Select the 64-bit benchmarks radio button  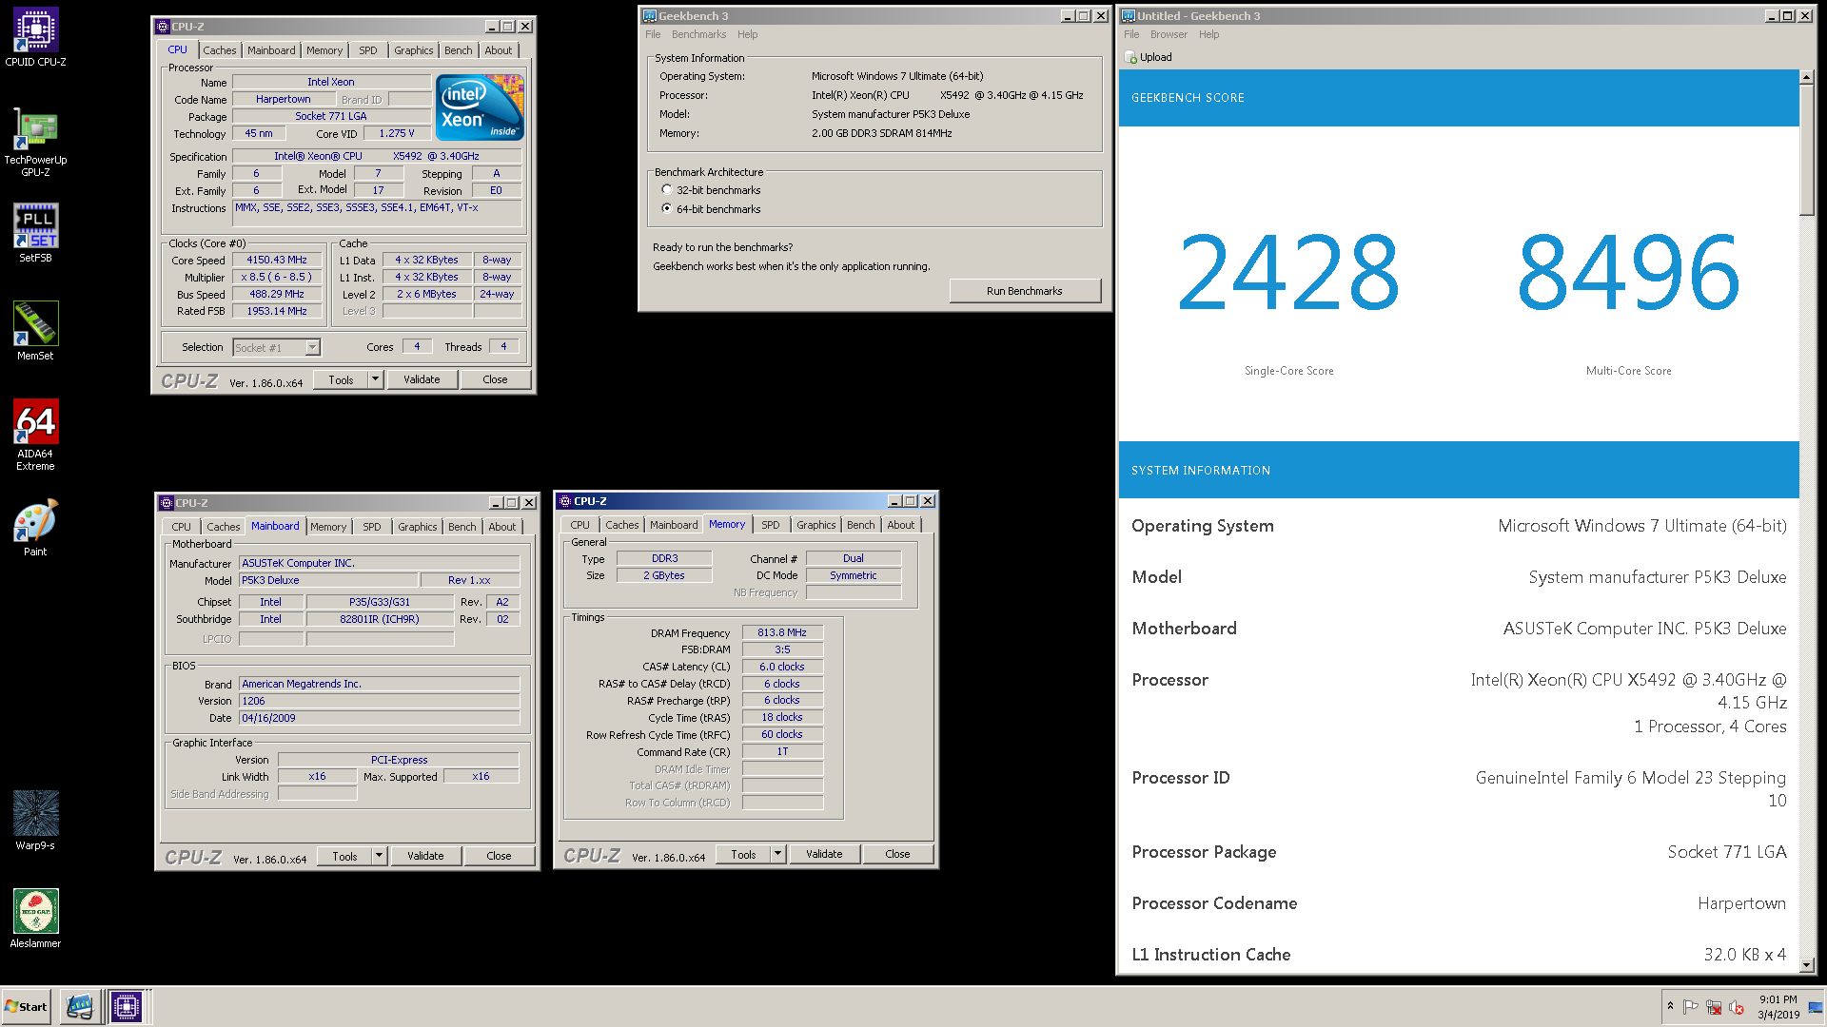(667, 208)
